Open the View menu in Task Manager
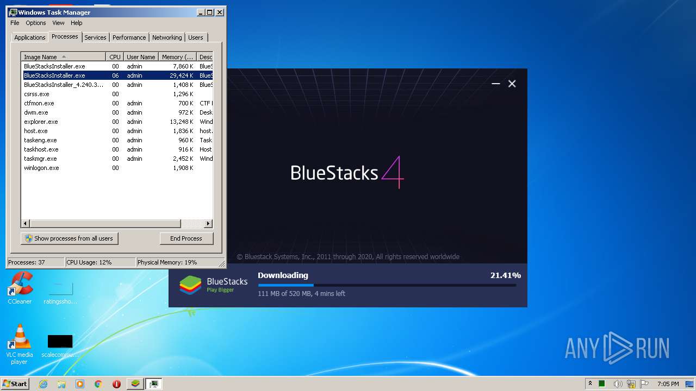This screenshot has width=696, height=391. point(58,23)
